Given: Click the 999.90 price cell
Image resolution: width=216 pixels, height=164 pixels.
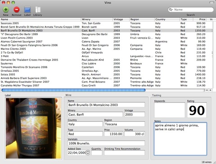Looking at the screenshot, I should pos(201,23).
